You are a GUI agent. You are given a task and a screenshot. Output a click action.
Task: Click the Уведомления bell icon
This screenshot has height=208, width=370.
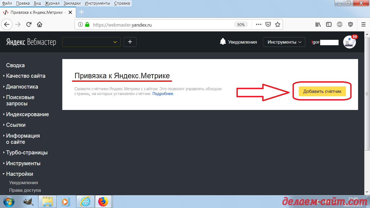223,42
